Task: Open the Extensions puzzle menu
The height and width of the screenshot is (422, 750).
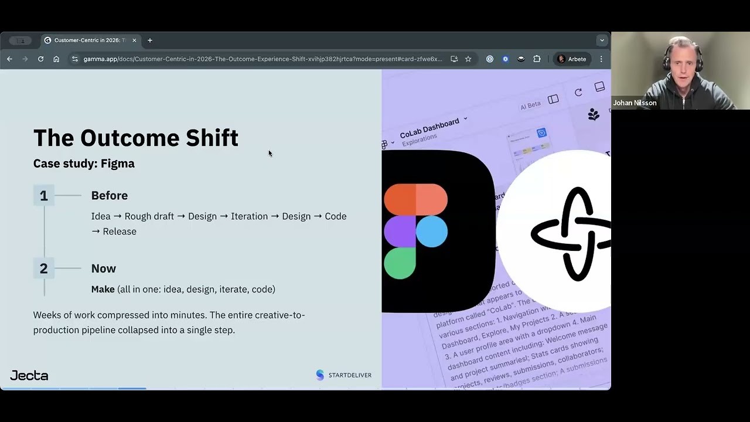Action: pyautogui.click(x=537, y=59)
